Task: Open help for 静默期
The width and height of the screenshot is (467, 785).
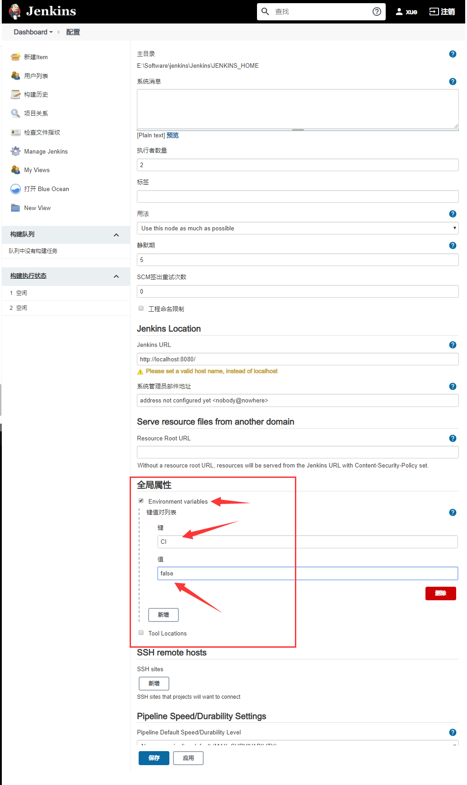Action: (453, 246)
